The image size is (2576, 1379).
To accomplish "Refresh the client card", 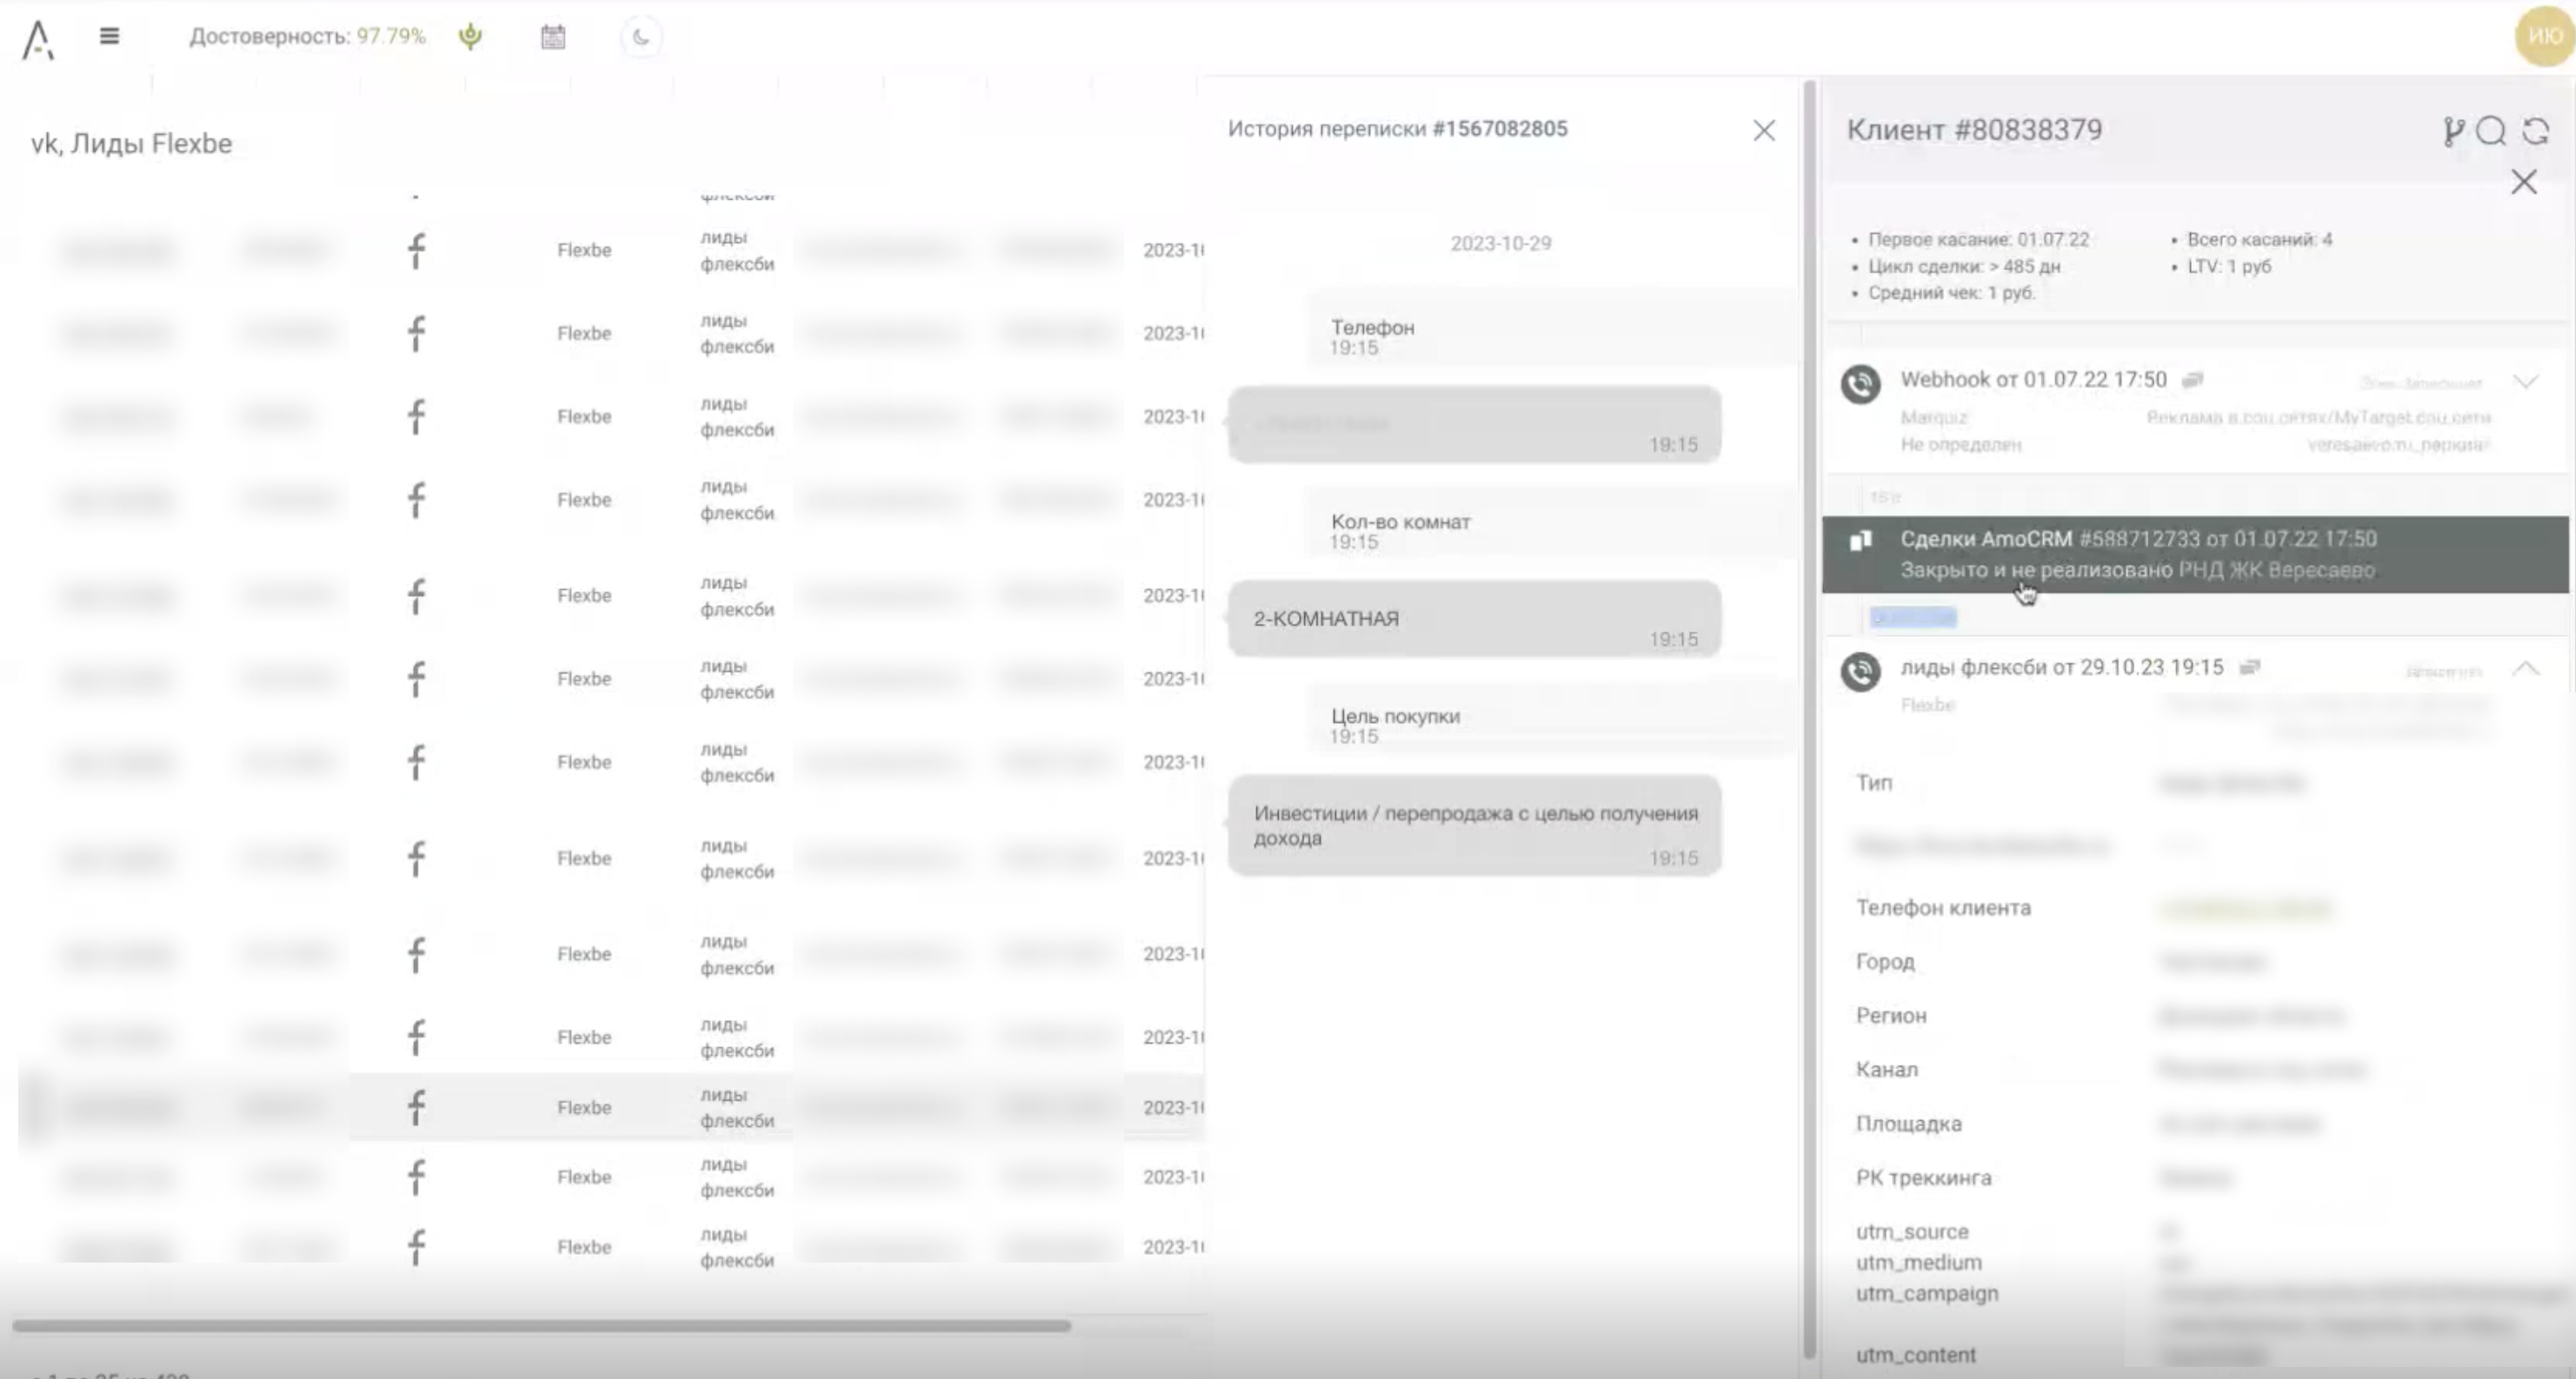I will pyautogui.click(x=2535, y=131).
